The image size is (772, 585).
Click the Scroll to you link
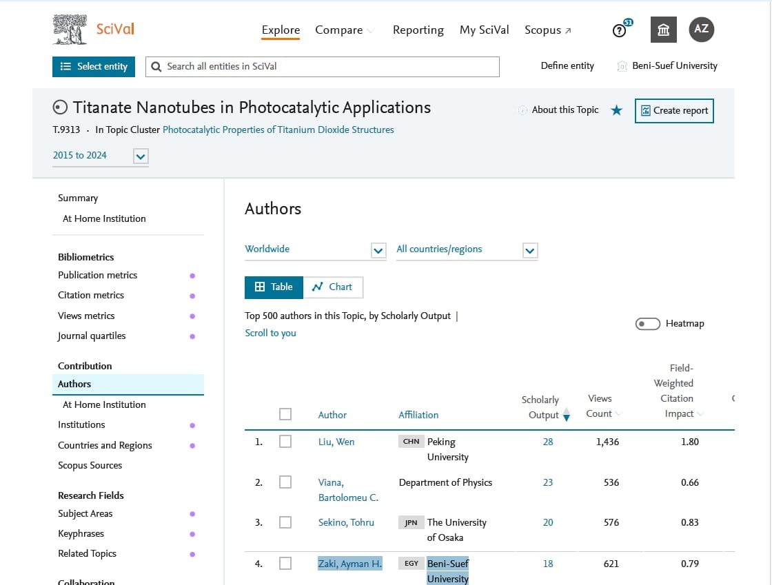coord(270,333)
